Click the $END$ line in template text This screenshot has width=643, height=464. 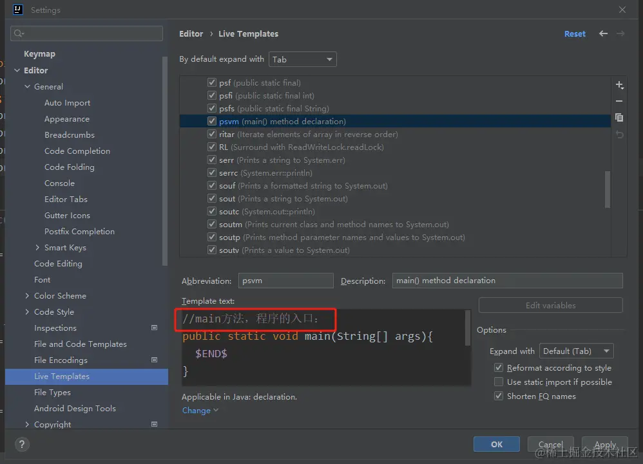[211, 353]
